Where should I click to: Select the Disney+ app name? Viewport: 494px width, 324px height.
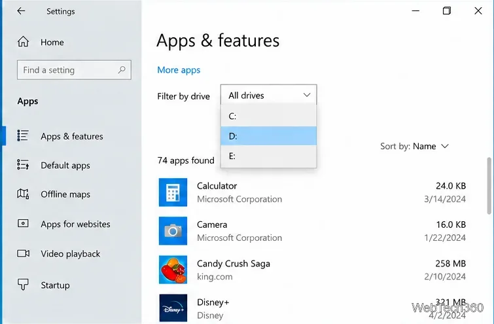click(213, 302)
